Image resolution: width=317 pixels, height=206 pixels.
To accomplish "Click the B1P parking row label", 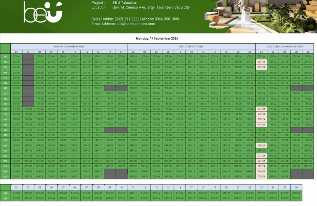I will tap(5, 193).
